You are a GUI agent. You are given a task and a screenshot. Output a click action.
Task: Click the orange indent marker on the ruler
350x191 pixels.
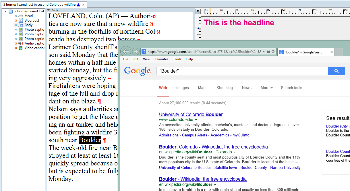click(210, 12)
